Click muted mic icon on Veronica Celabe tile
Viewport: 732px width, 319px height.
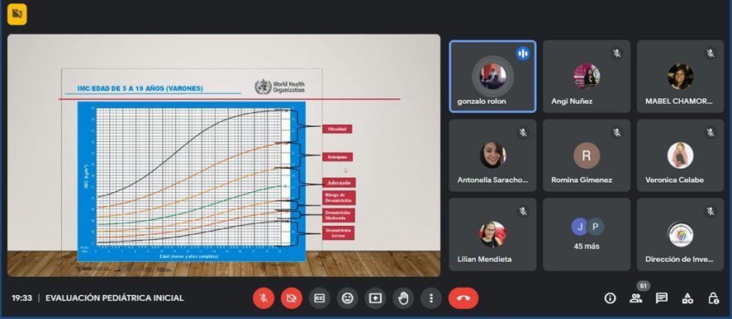[710, 133]
